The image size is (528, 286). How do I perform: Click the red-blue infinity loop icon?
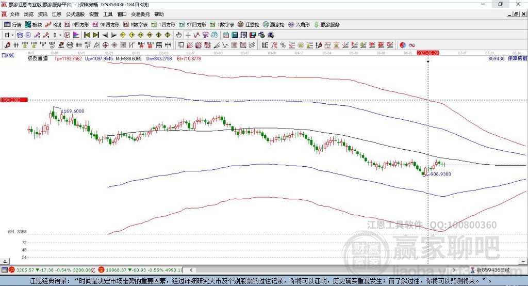click(412, 45)
